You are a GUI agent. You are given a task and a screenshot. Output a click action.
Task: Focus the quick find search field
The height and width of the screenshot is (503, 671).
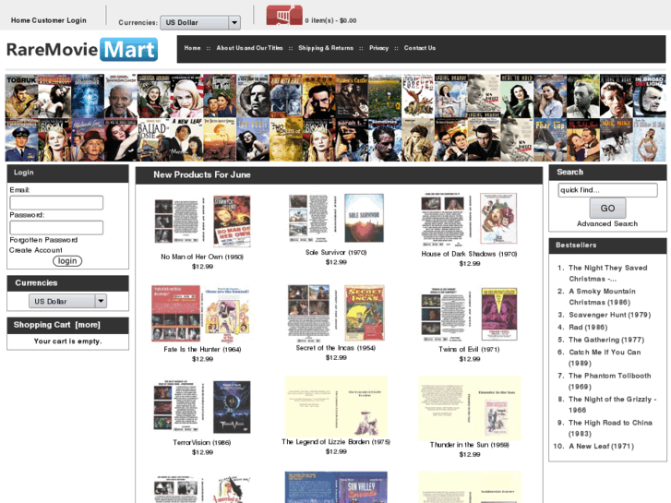tap(607, 190)
